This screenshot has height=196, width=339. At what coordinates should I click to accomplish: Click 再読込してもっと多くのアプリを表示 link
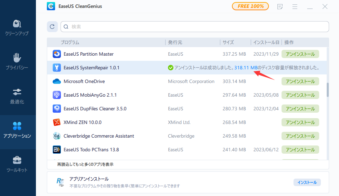(85, 164)
